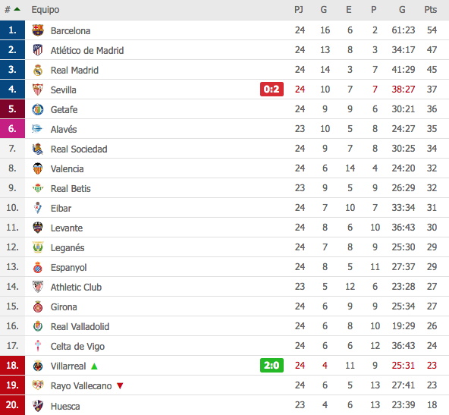The height and width of the screenshot is (415, 449).
Task: Open Villarreal's green 2:0 result badge
Action: (272, 365)
